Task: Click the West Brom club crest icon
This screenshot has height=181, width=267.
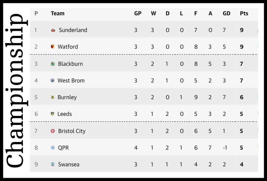Action: [x=53, y=81]
